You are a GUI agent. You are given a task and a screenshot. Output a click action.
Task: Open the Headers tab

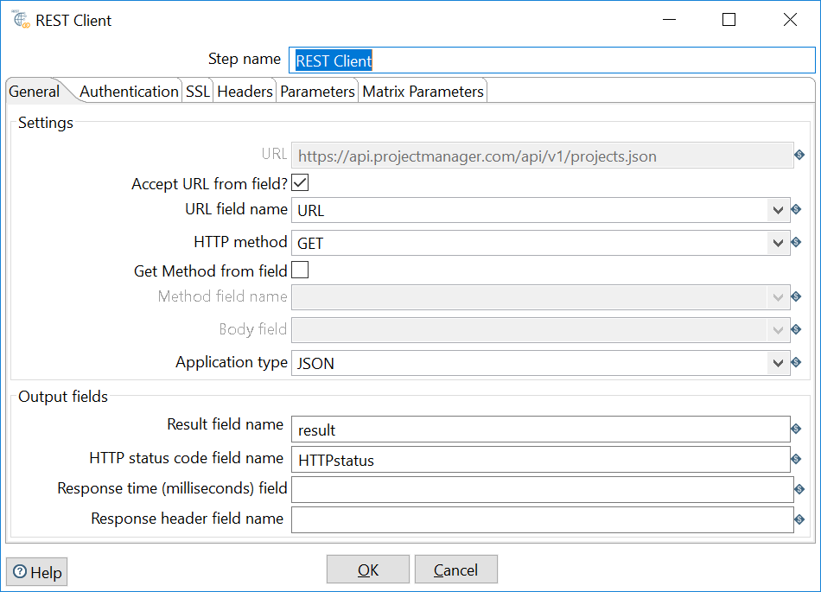pyautogui.click(x=245, y=91)
